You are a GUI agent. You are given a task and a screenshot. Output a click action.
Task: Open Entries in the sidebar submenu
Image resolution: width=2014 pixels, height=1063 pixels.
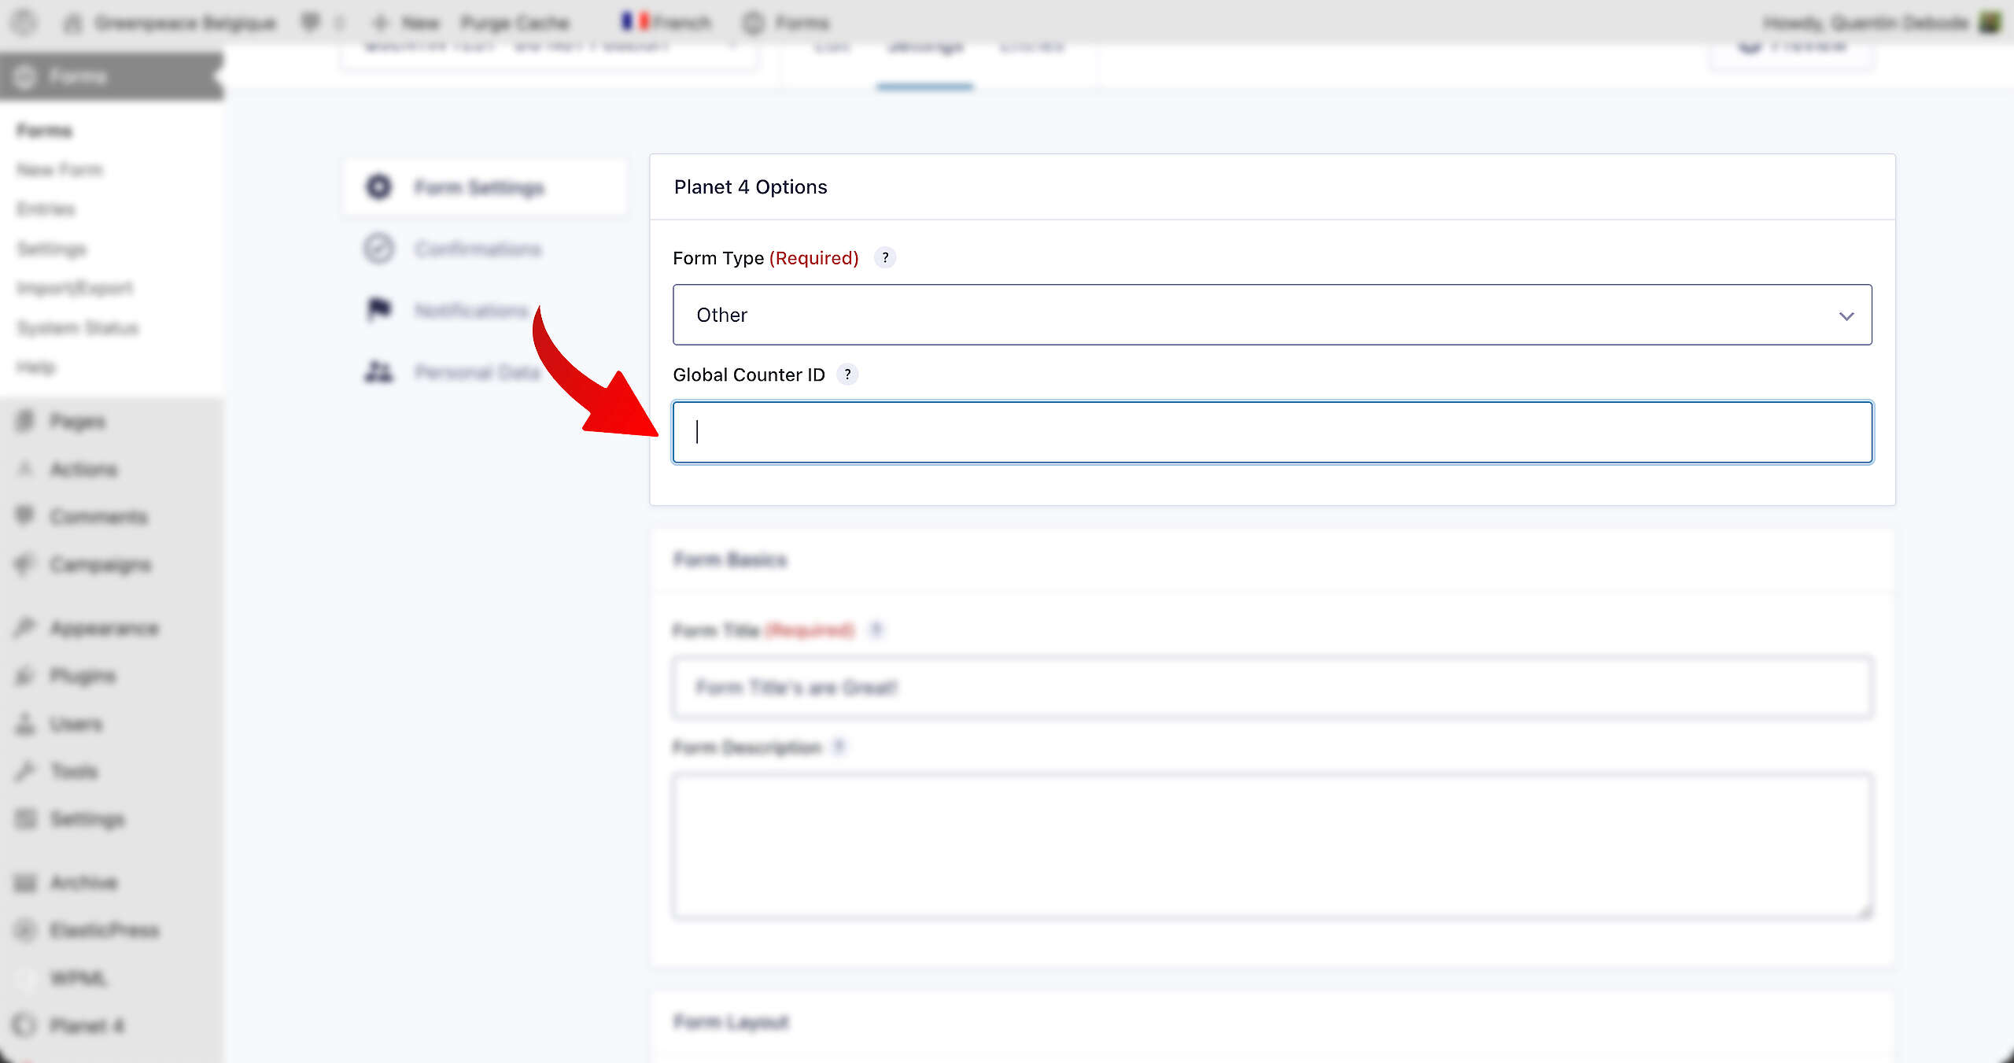[46, 209]
